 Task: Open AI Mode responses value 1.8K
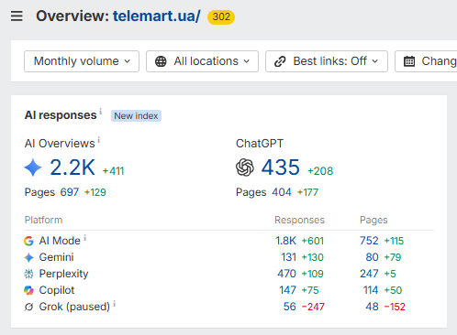click(285, 241)
